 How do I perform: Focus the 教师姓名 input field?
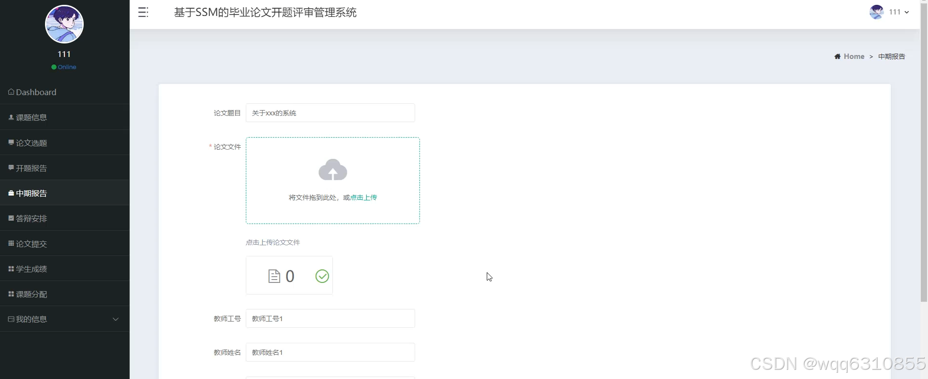tap(330, 352)
